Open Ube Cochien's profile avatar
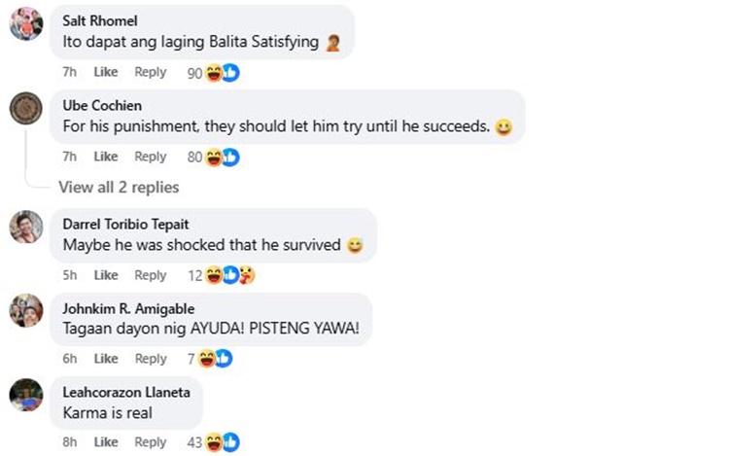Screen dimensions: 729x456 [25, 108]
